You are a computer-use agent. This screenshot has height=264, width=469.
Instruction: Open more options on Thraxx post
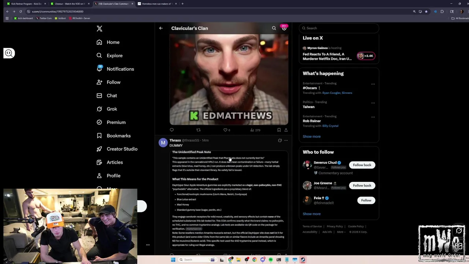click(x=286, y=140)
